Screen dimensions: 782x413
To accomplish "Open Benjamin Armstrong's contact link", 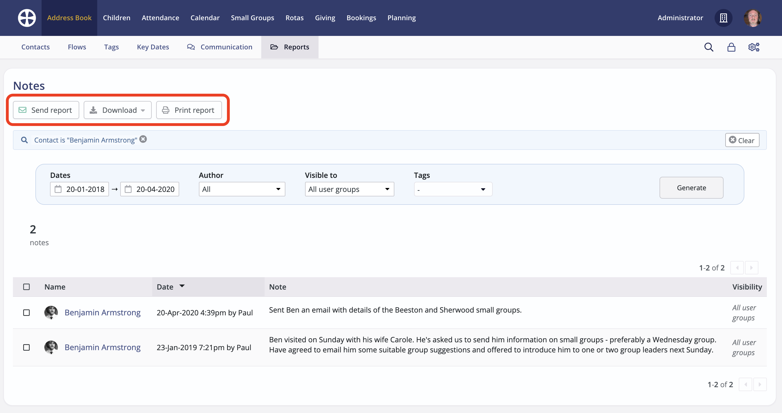I will [x=102, y=312].
